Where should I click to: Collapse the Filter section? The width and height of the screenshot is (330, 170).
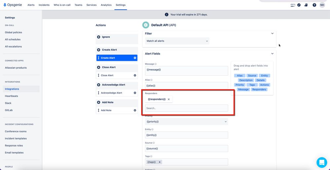pos(272,33)
